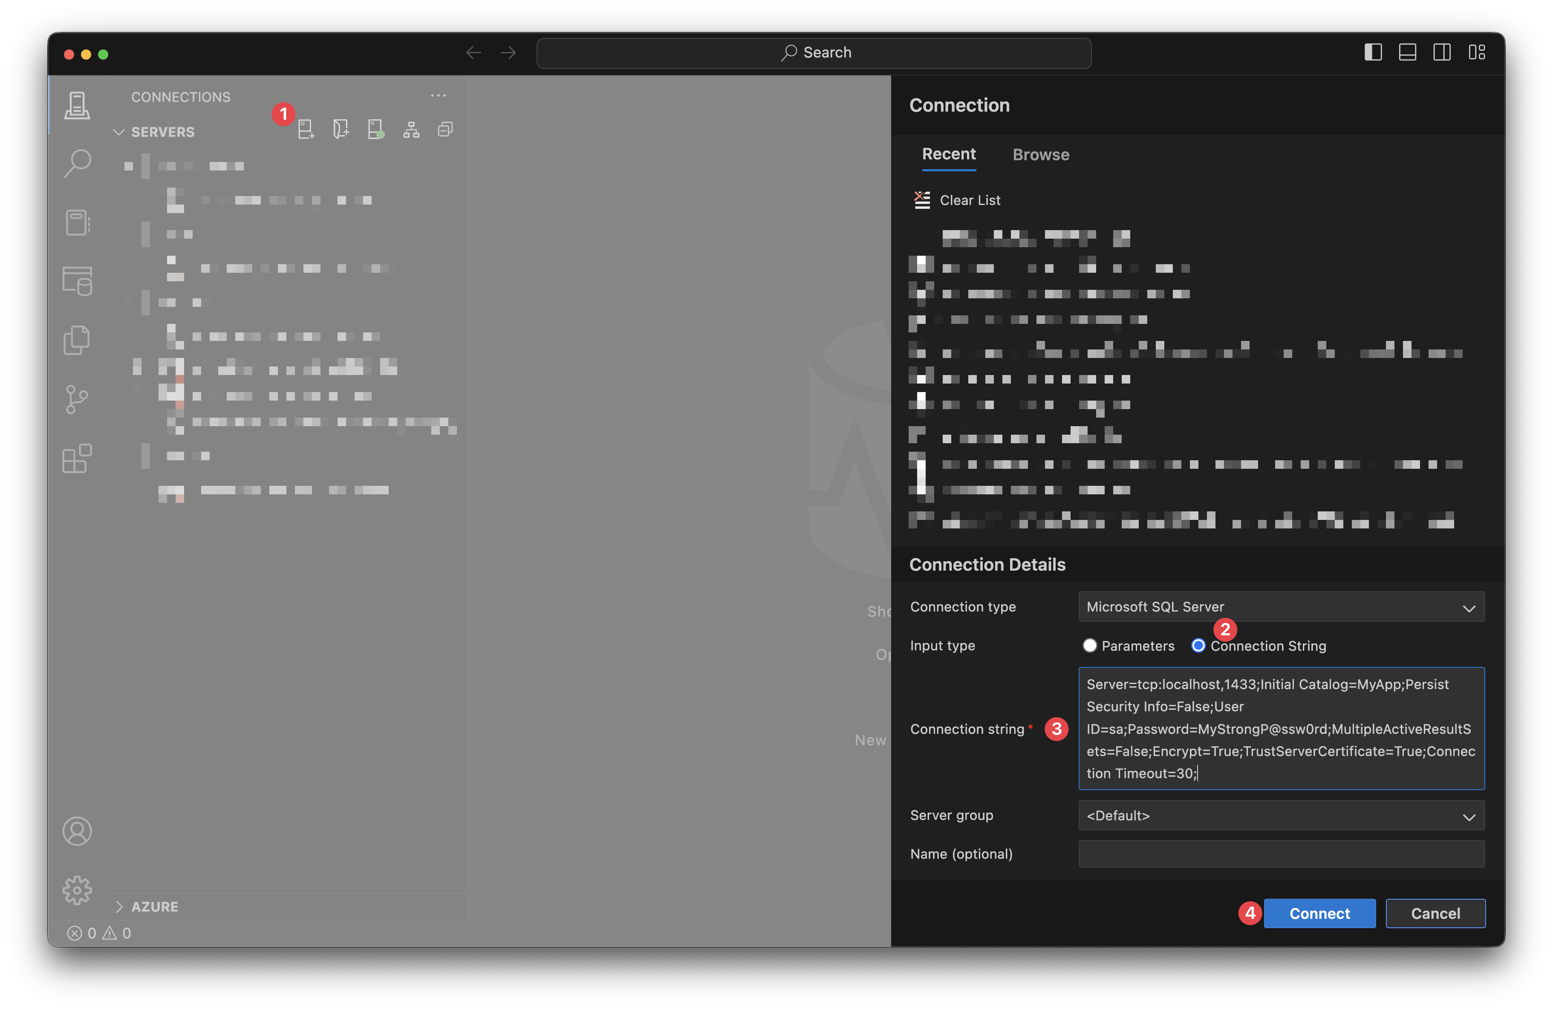Click the Name (optional) input field
Image resolution: width=1553 pixels, height=1010 pixels.
pyautogui.click(x=1281, y=854)
